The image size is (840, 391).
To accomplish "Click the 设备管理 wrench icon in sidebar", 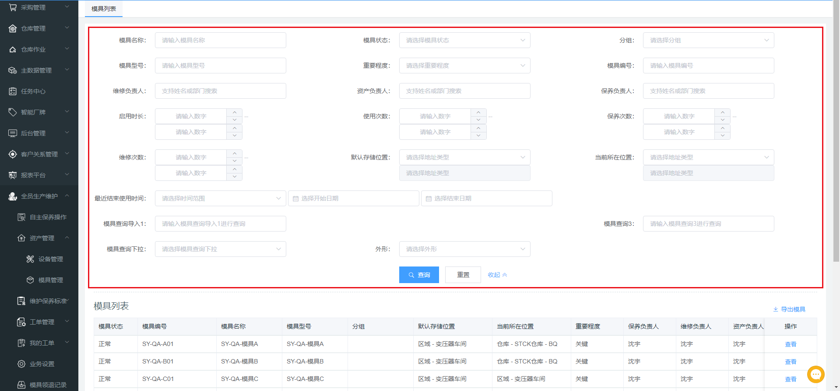I will 30,259.
